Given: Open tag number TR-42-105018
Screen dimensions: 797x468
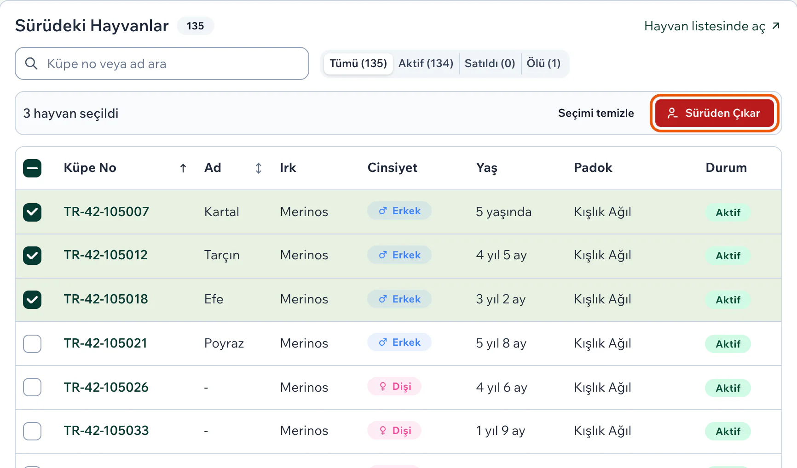Looking at the screenshot, I should [x=106, y=299].
